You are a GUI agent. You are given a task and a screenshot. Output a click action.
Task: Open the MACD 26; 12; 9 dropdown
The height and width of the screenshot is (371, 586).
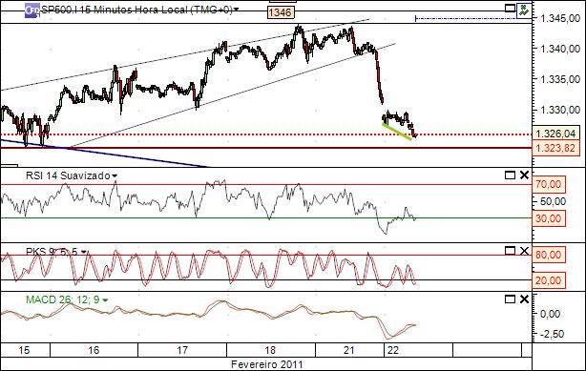click(x=105, y=300)
